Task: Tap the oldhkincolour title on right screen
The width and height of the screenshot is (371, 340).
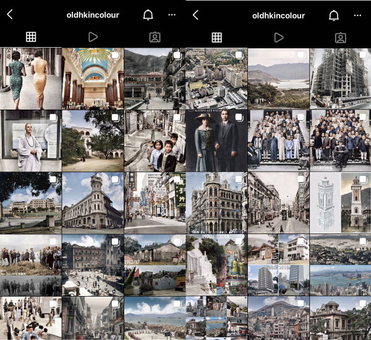Action: pyautogui.click(x=278, y=15)
